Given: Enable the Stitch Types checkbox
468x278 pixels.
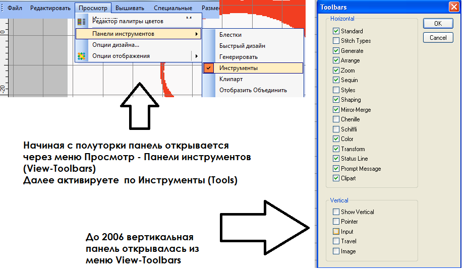Looking at the screenshot, I should point(336,41).
